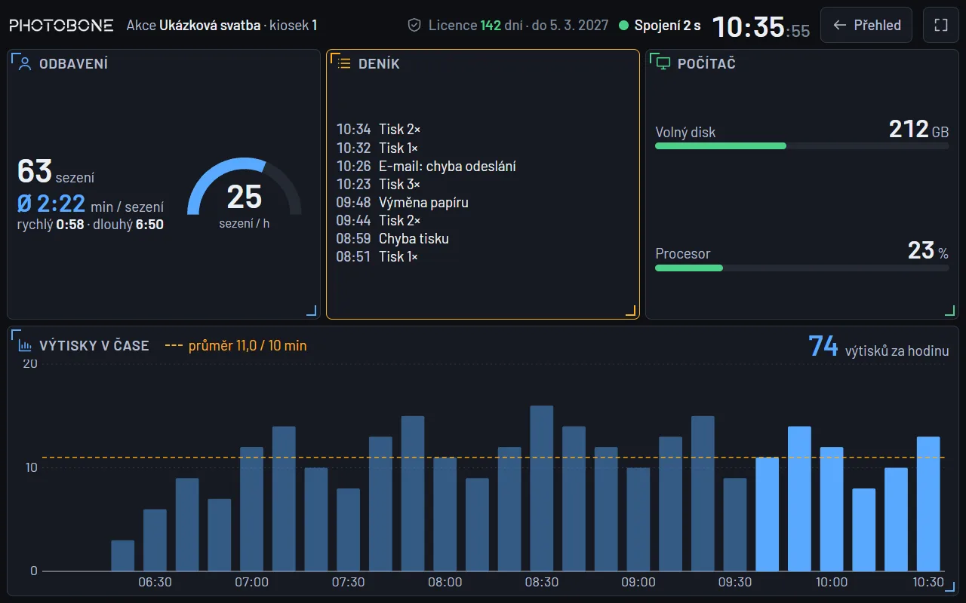Viewport: 966px width, 603px height.
Task: Go back to Přehled
Action: [866, 25]
